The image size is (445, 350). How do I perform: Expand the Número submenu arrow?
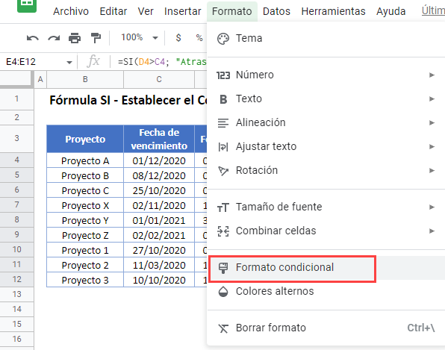(432, 75)
